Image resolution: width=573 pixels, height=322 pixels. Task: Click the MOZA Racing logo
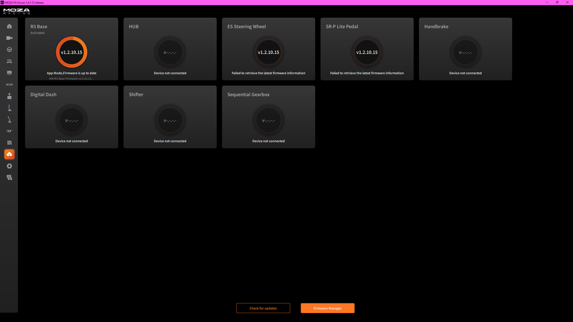click(17, 11)
